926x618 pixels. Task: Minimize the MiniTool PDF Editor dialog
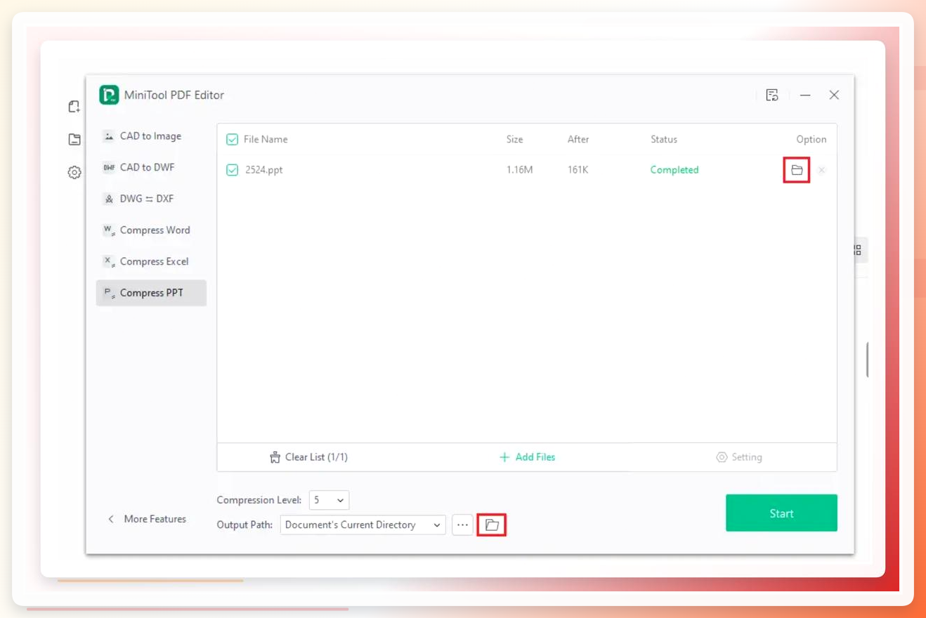click(x=805, y=95)
